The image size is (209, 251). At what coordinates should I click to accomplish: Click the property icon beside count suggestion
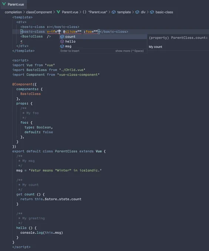(x=62, y=37)
